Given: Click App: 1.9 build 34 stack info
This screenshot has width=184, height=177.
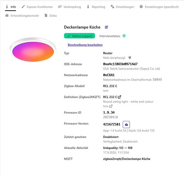Looking at the screenshot, I should [129, 131].
